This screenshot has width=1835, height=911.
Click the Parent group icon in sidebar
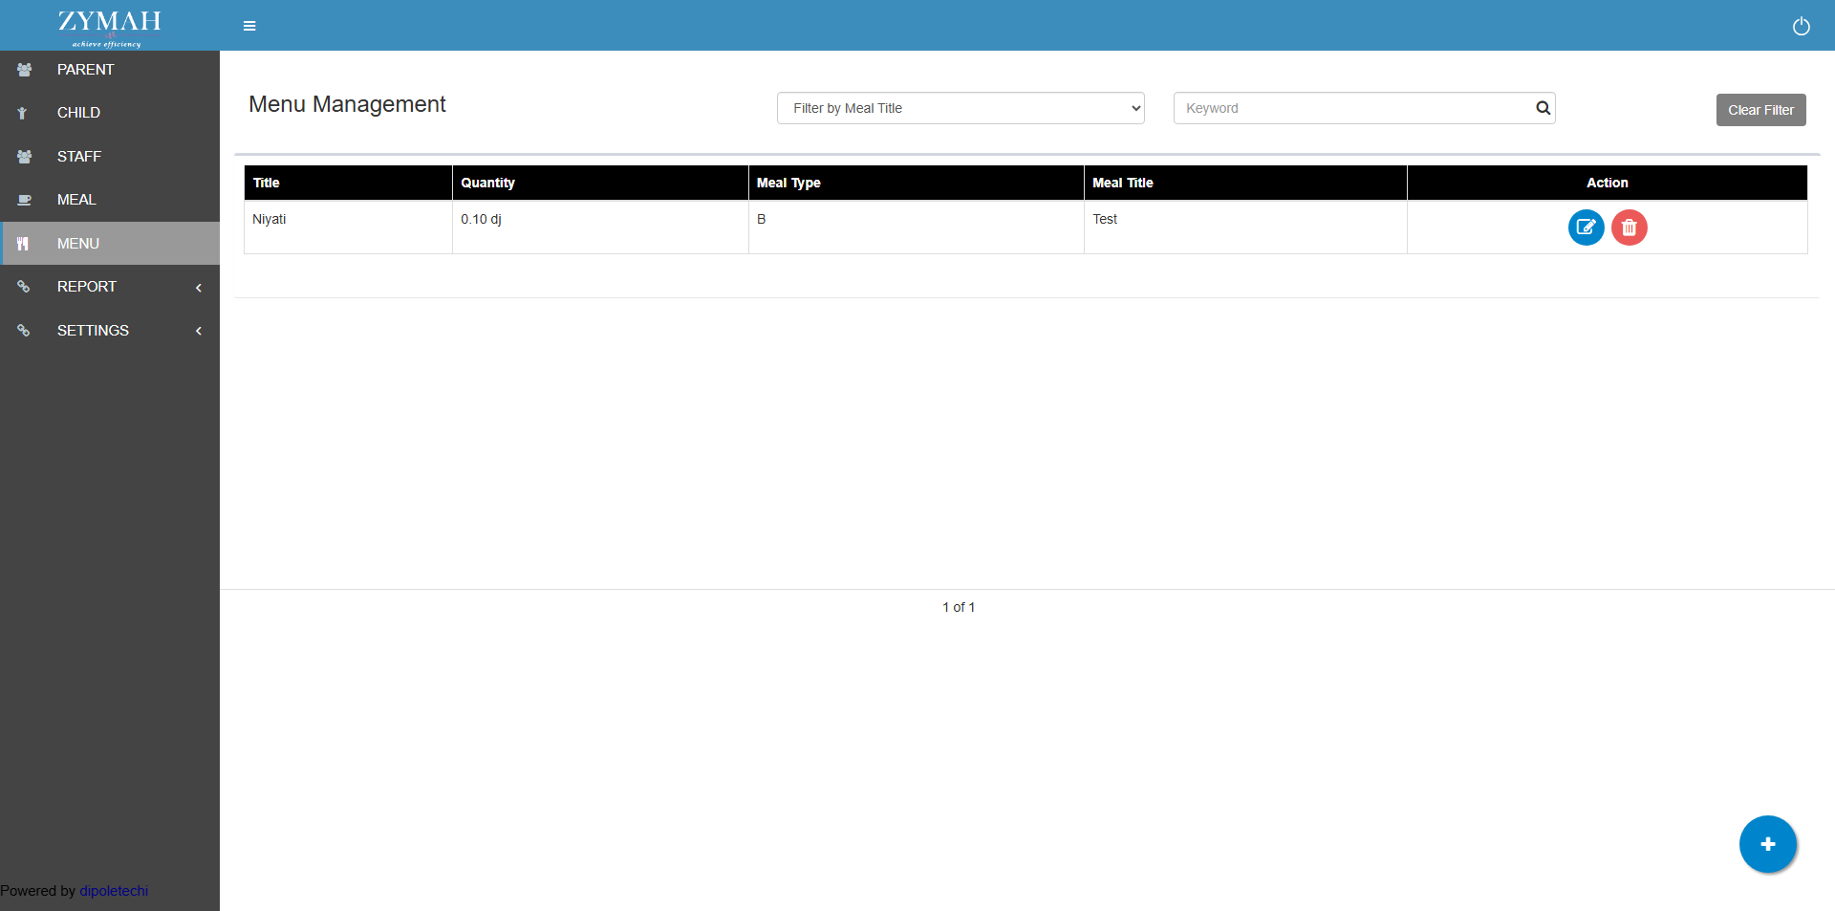point(25,70)
